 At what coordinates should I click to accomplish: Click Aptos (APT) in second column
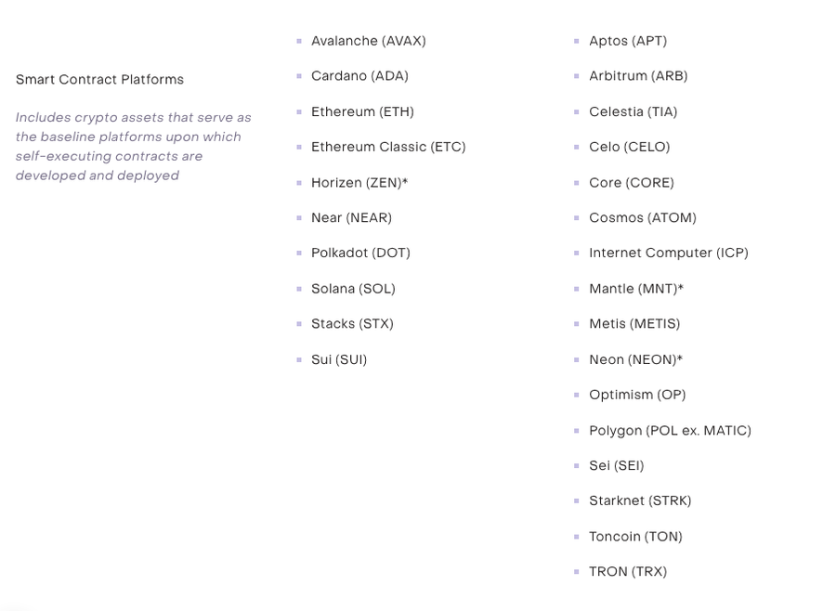tap(628, 41)
